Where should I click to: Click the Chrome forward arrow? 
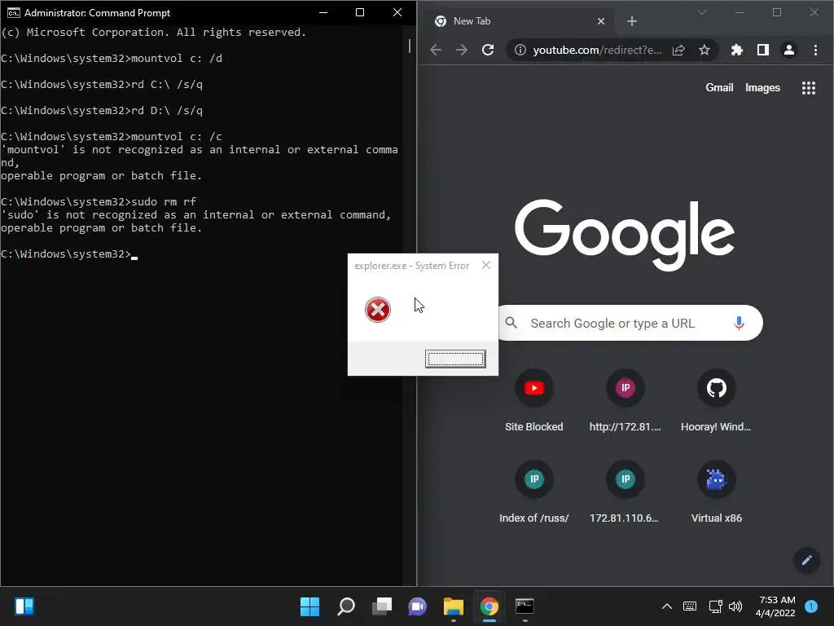click(x=462, y=50)
